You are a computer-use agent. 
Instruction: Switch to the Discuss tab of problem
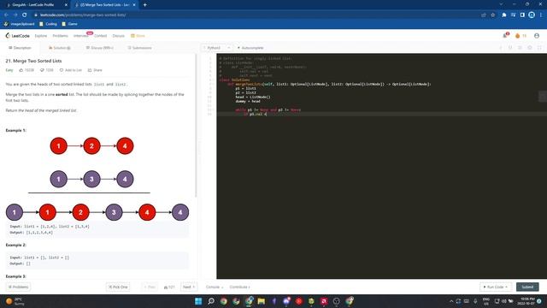coord(100,48)
